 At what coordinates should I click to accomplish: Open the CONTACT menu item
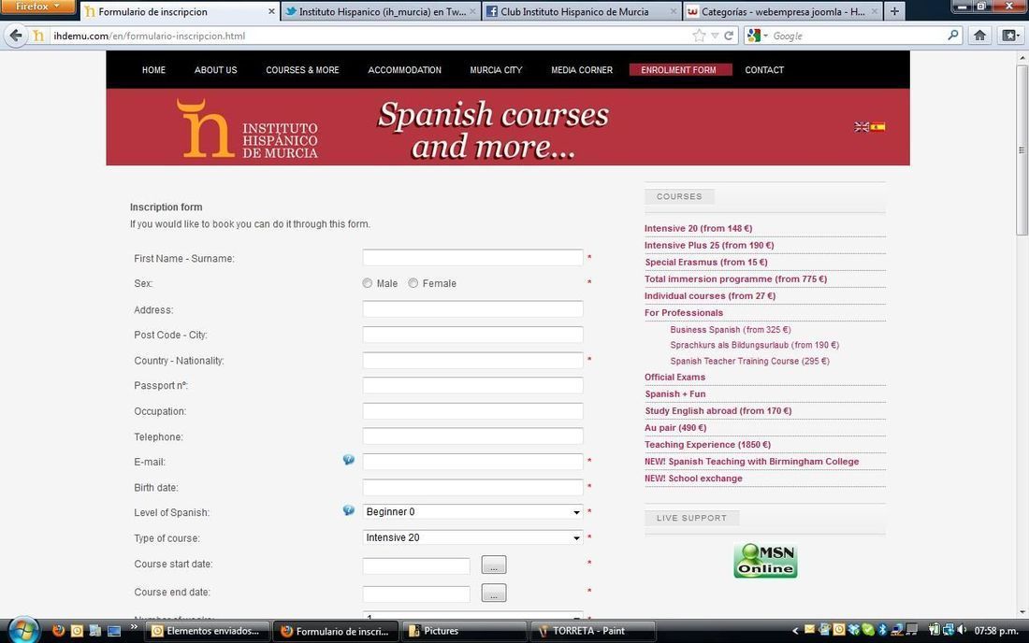click(x=764, y=69)
